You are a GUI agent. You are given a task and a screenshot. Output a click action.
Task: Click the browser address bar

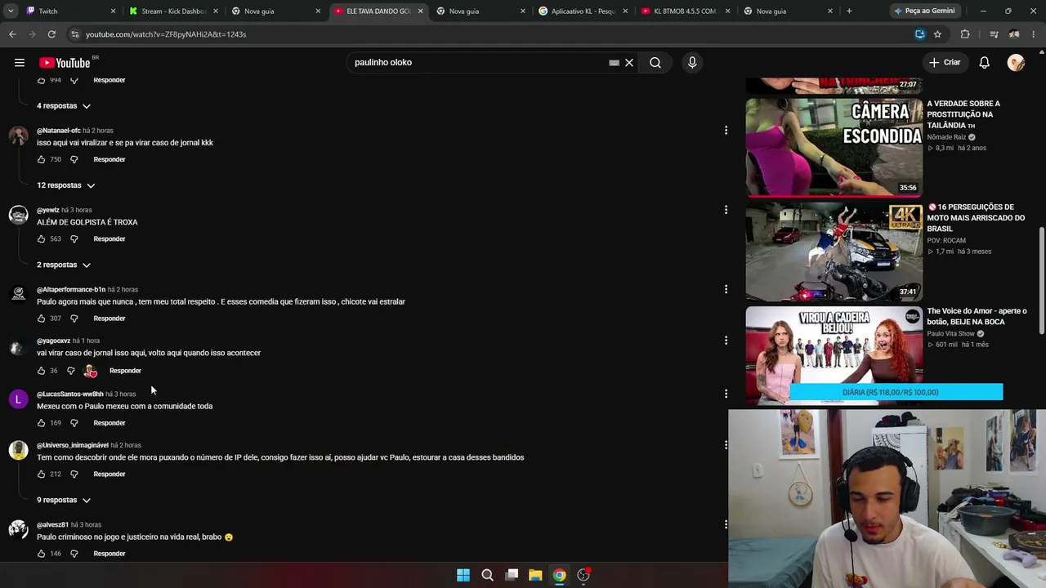pyautogui.click(x=490, y=34)
